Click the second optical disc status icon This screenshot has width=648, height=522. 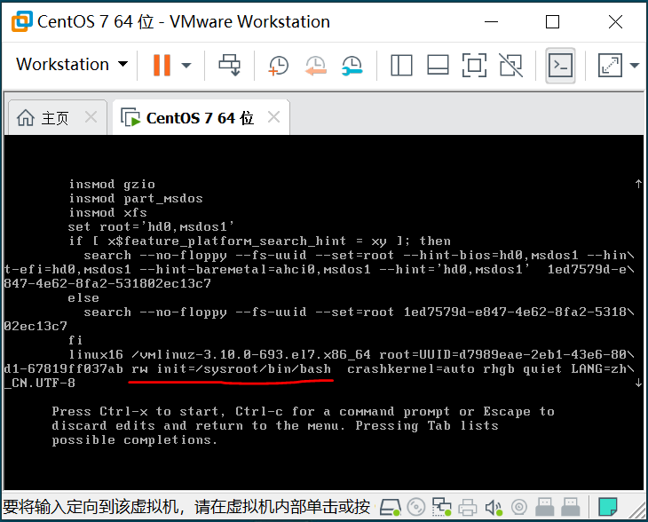(x=519, y=507)
